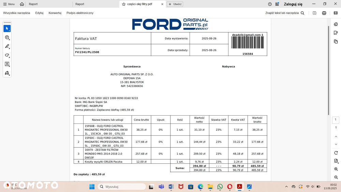
Task: Go to the Home view
Action: (22, 4)
